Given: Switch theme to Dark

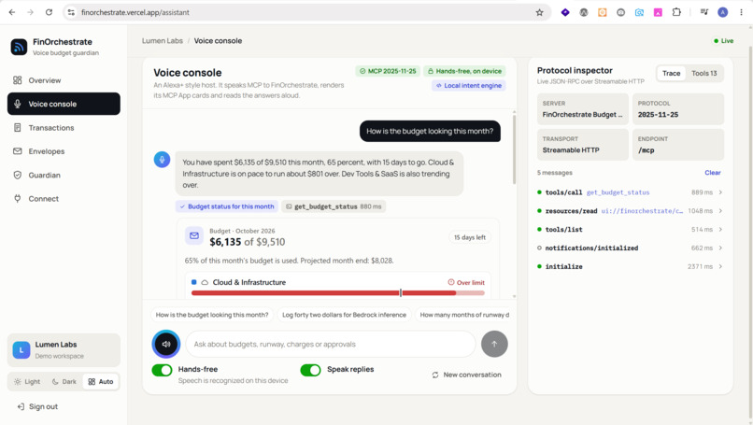Looking at the screenshot, I should tap(64, 382).
